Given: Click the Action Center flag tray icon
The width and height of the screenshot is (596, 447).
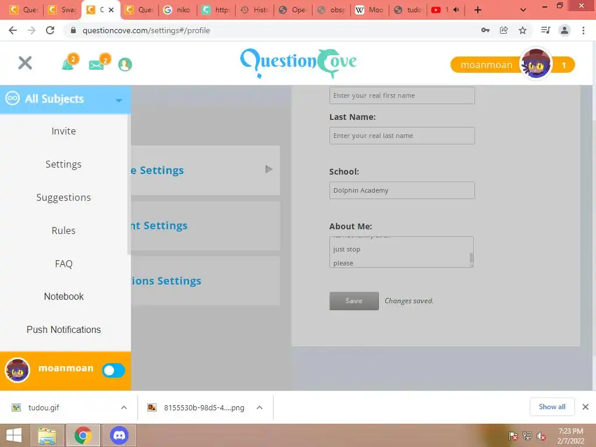Looking at the screenshot, I should pos(513,436).
